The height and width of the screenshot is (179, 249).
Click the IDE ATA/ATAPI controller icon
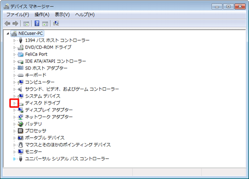pos(20,61)
